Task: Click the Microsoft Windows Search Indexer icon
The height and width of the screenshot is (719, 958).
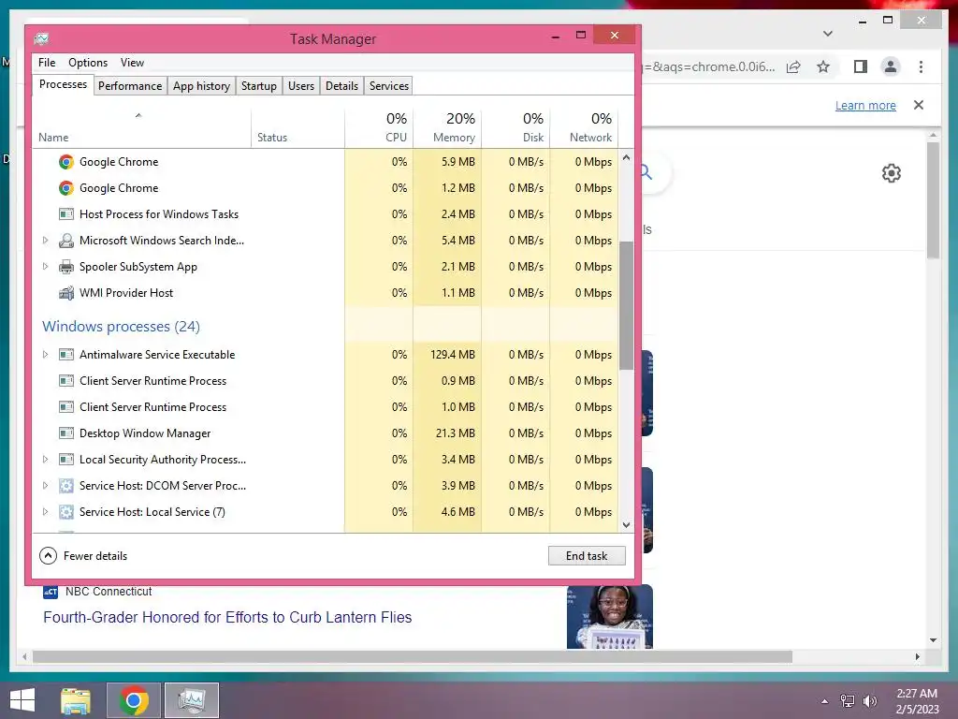Action: point(66,241)
